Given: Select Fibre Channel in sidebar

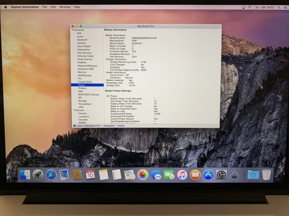Looking at the screenshot, I should click(x=85, y=59).
